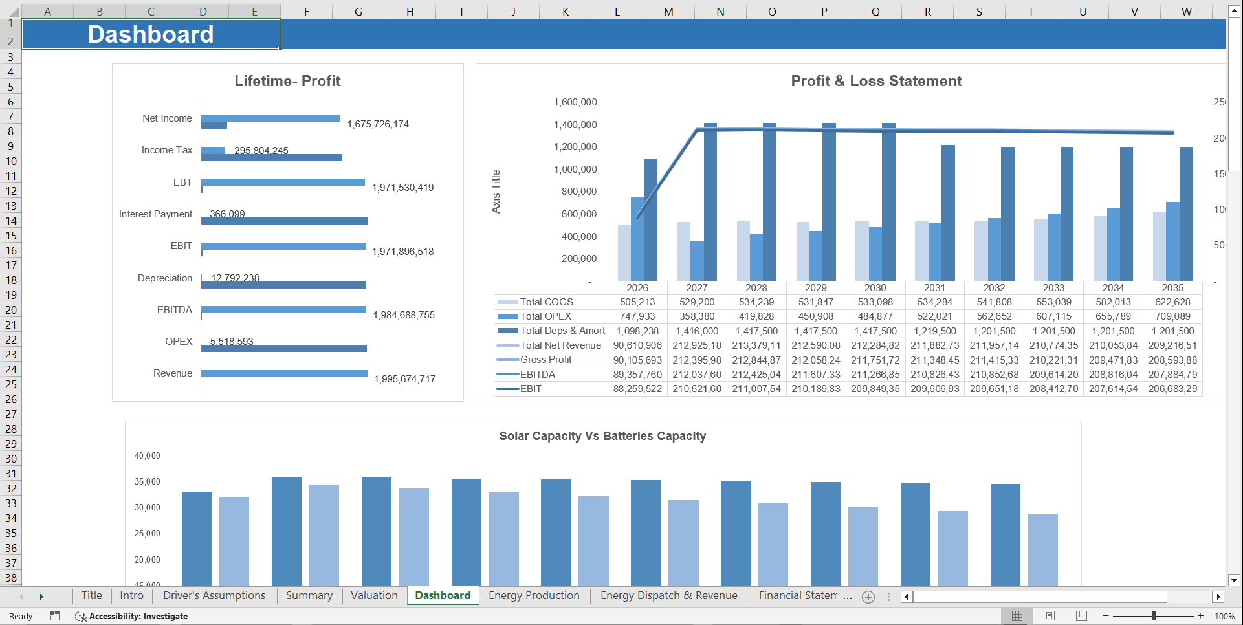Click the zoom slider handle

1152,616
